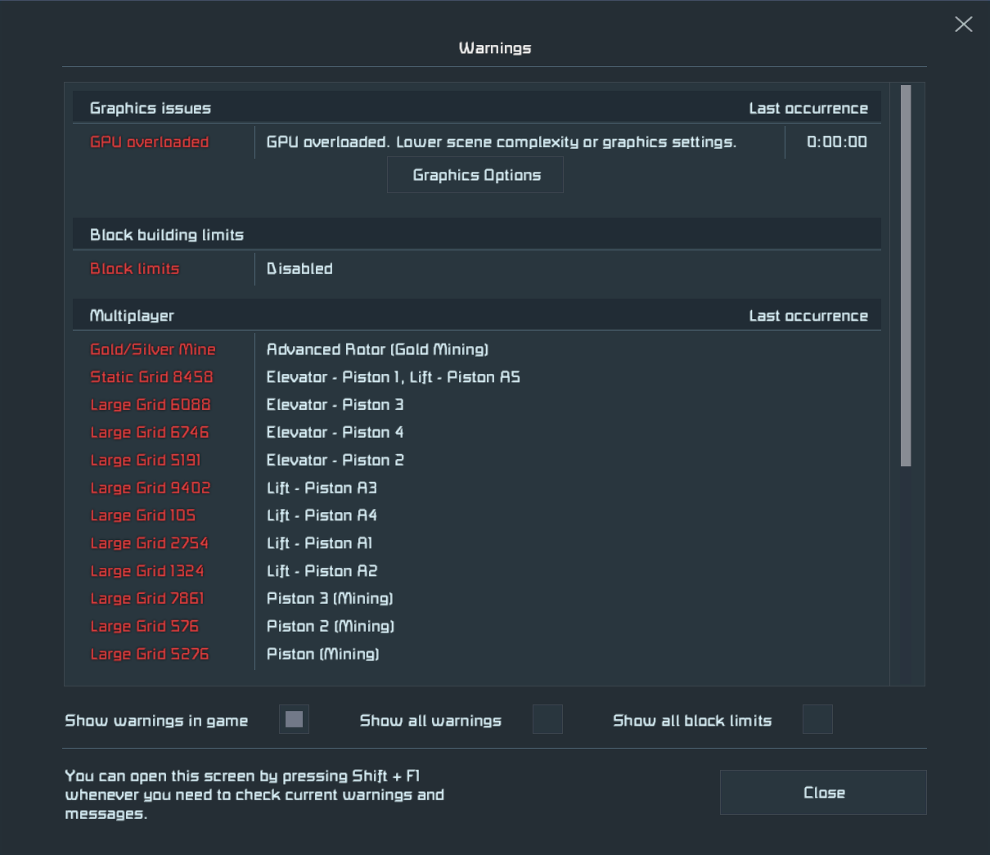Click Large Grid 6746 warning
Image resolution: width=990 pixels, height=855 pixels.
tap(150, 433)
